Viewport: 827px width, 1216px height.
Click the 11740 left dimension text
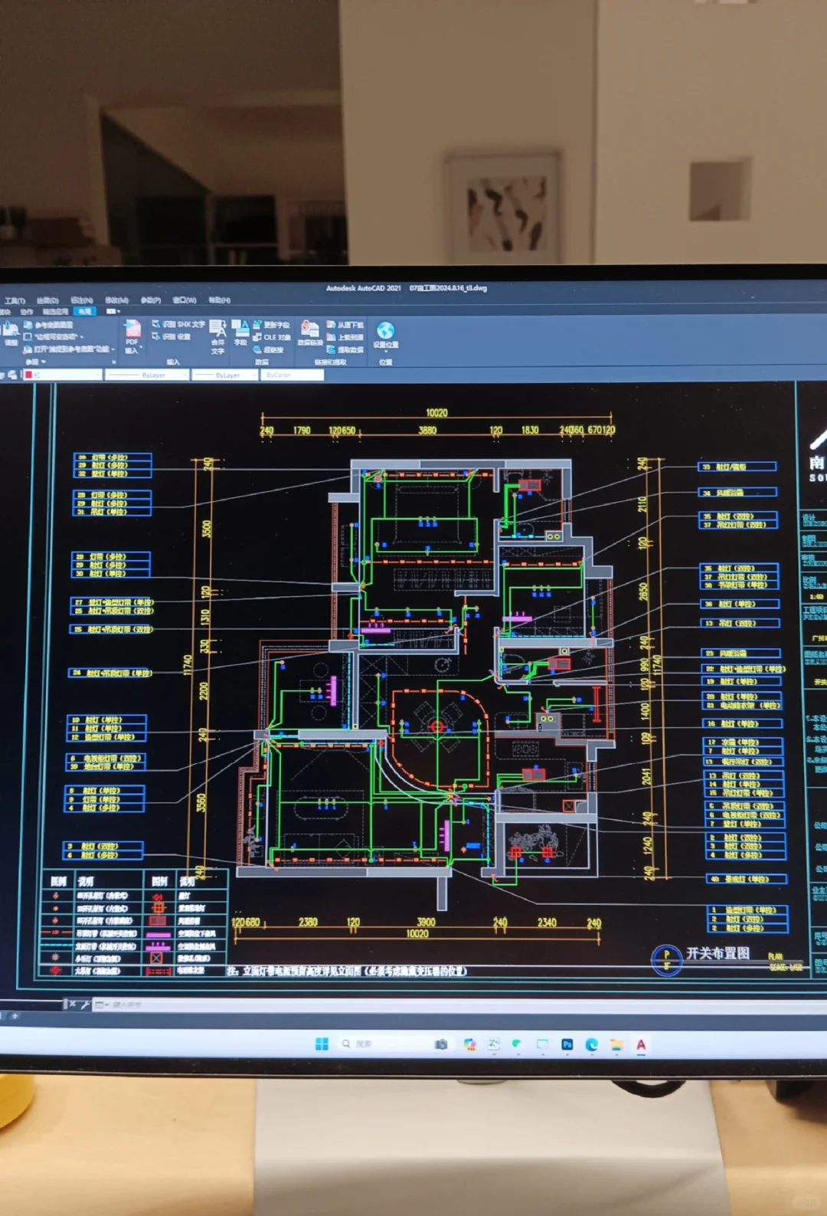coord(186,664)
